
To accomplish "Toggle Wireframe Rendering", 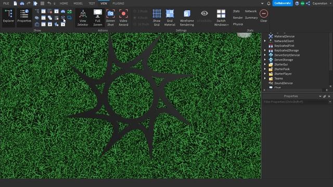I will pyautogui.click(x=187, y=18).
